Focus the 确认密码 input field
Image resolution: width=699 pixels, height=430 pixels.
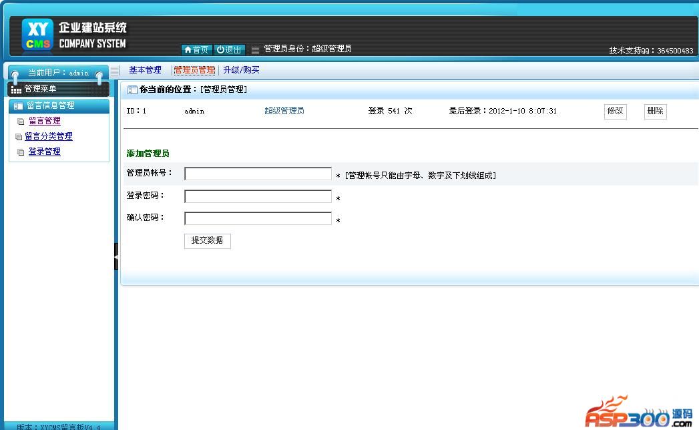coord(258,218)
